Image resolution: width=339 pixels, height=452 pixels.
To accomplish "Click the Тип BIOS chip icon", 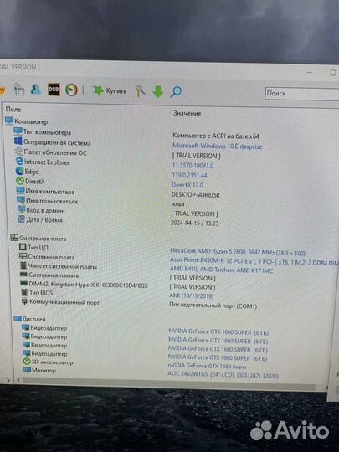I will click(x=25, y=292).
